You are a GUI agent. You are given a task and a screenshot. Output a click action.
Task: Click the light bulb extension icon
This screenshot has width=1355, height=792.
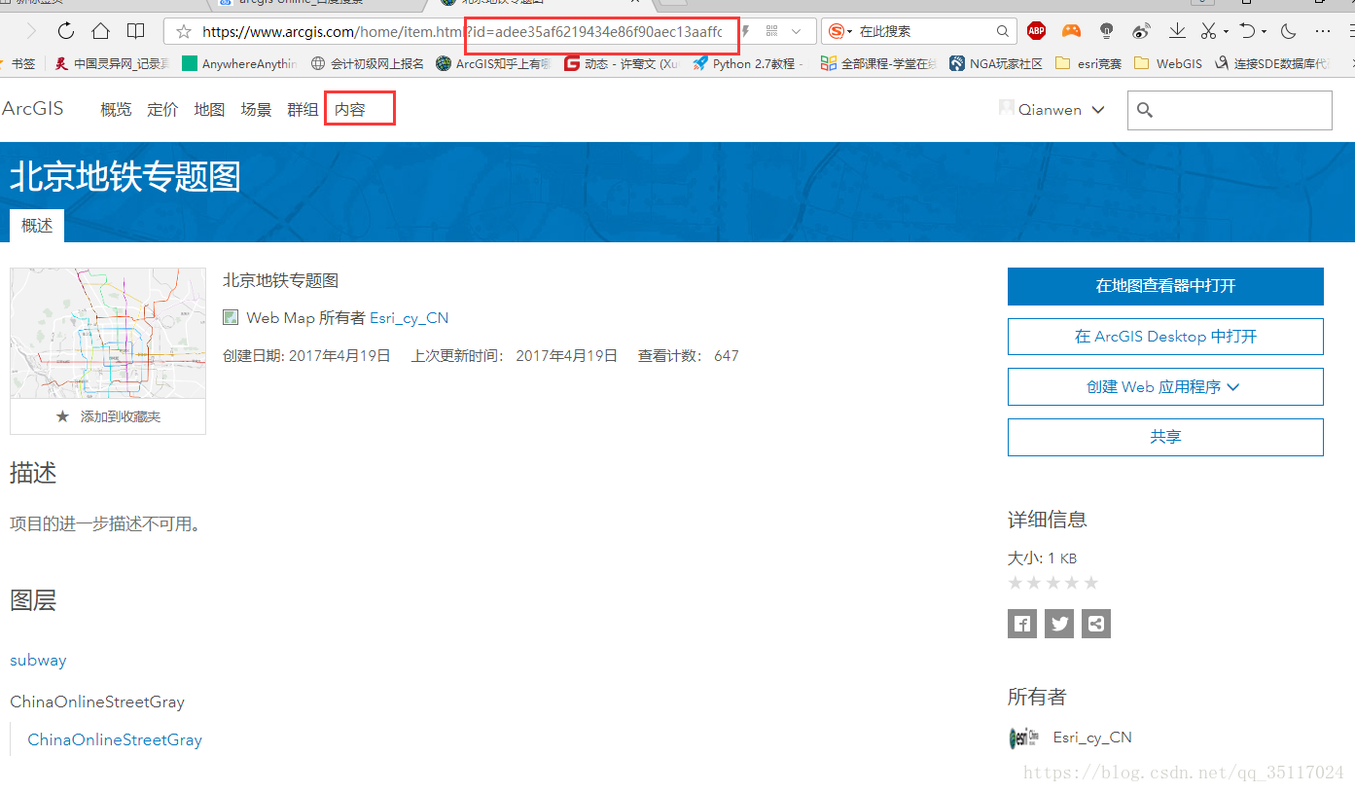[x=1107, y=31]
